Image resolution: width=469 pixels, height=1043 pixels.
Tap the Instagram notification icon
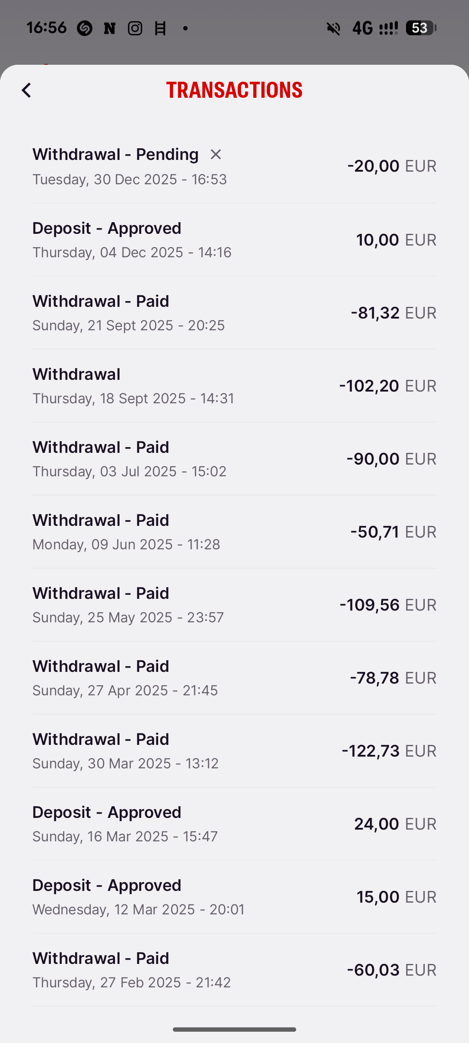click(135, 29)
